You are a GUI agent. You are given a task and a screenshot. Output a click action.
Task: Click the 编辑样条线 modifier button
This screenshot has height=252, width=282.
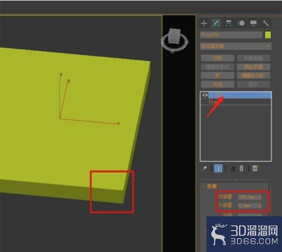click(218, 67)
